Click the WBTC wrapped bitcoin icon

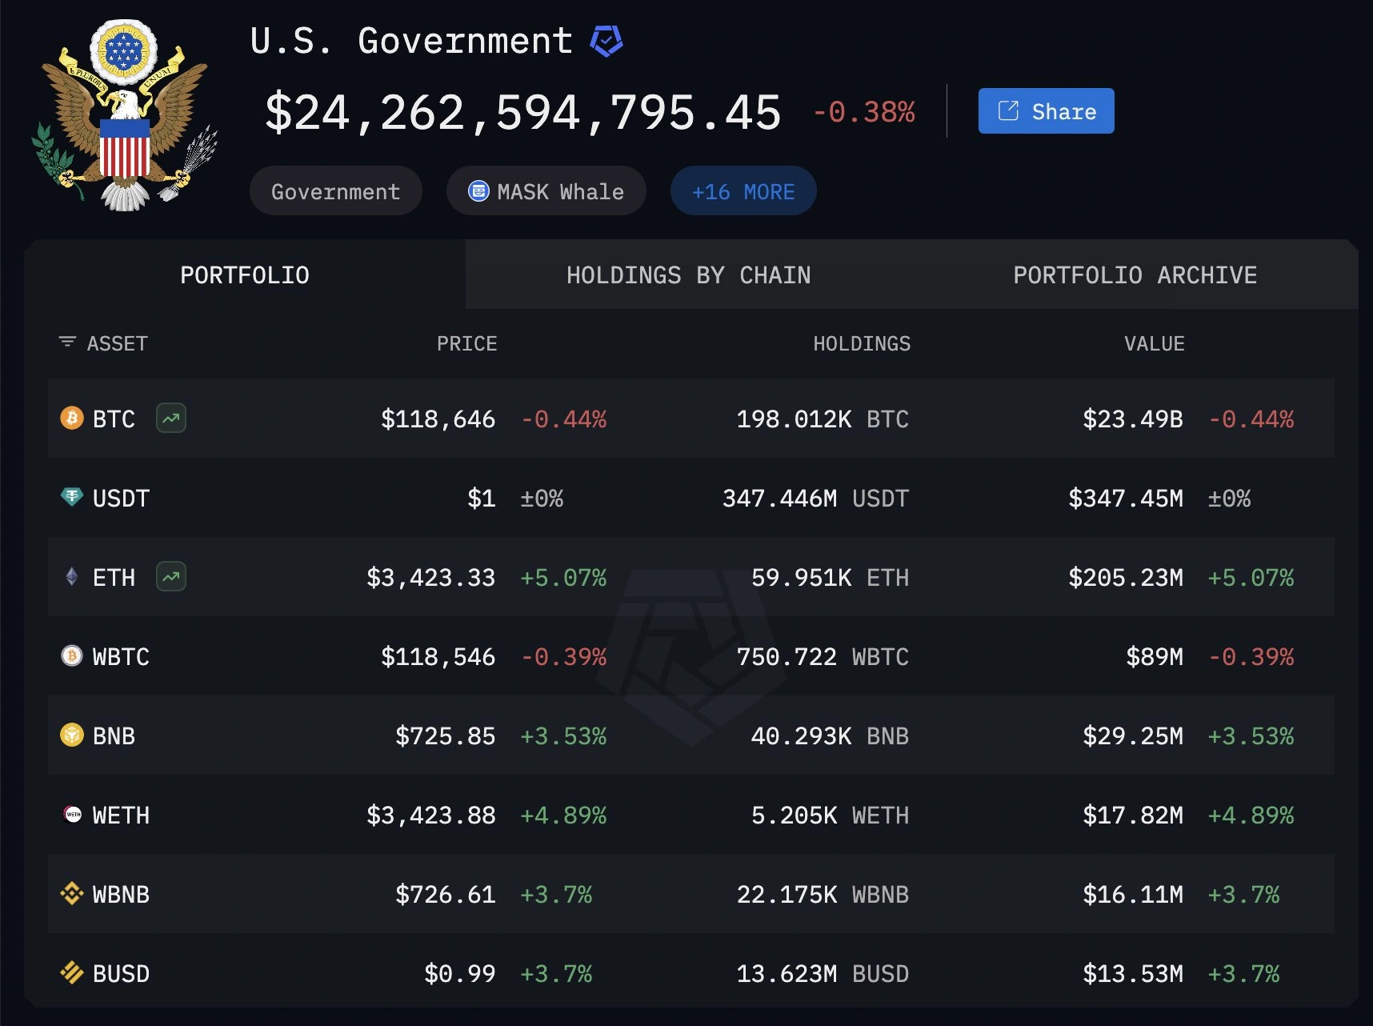(x=70, y=656)
